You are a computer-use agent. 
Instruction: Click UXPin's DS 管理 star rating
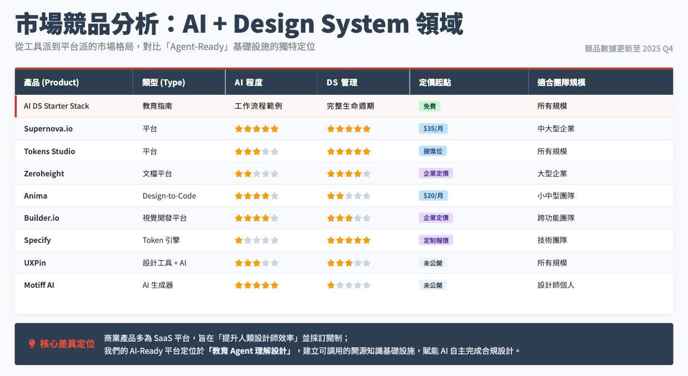pos(349,263)
